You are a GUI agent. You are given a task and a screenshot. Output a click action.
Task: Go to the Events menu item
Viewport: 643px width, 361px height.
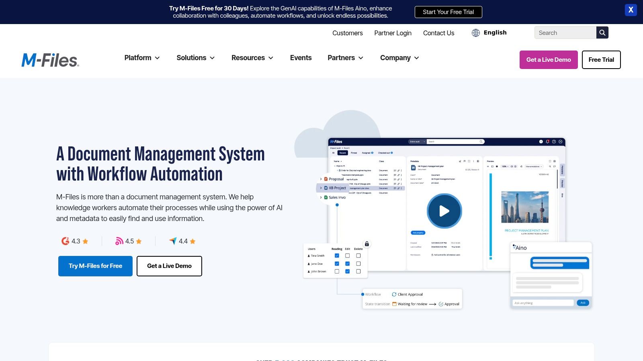(x=301, y=58)
